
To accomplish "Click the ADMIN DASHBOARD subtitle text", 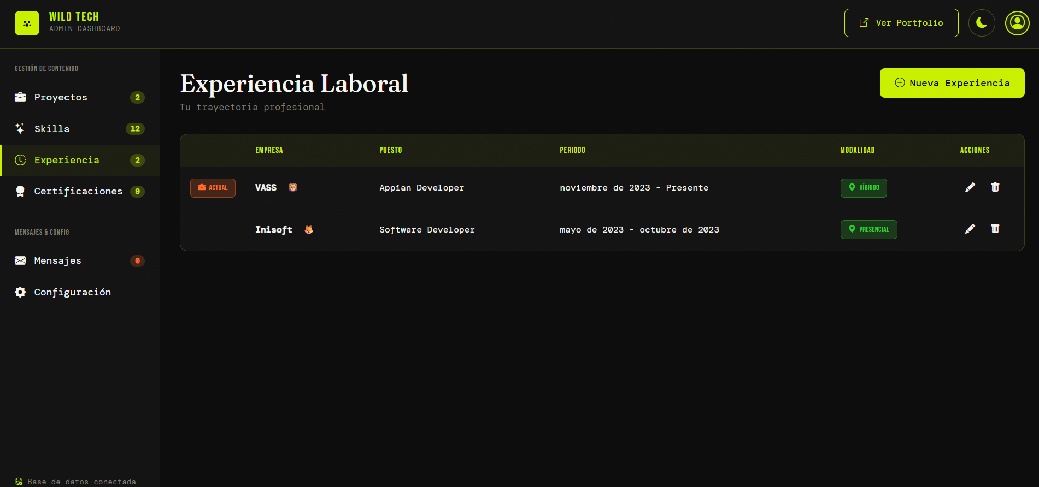I will 85,29.
